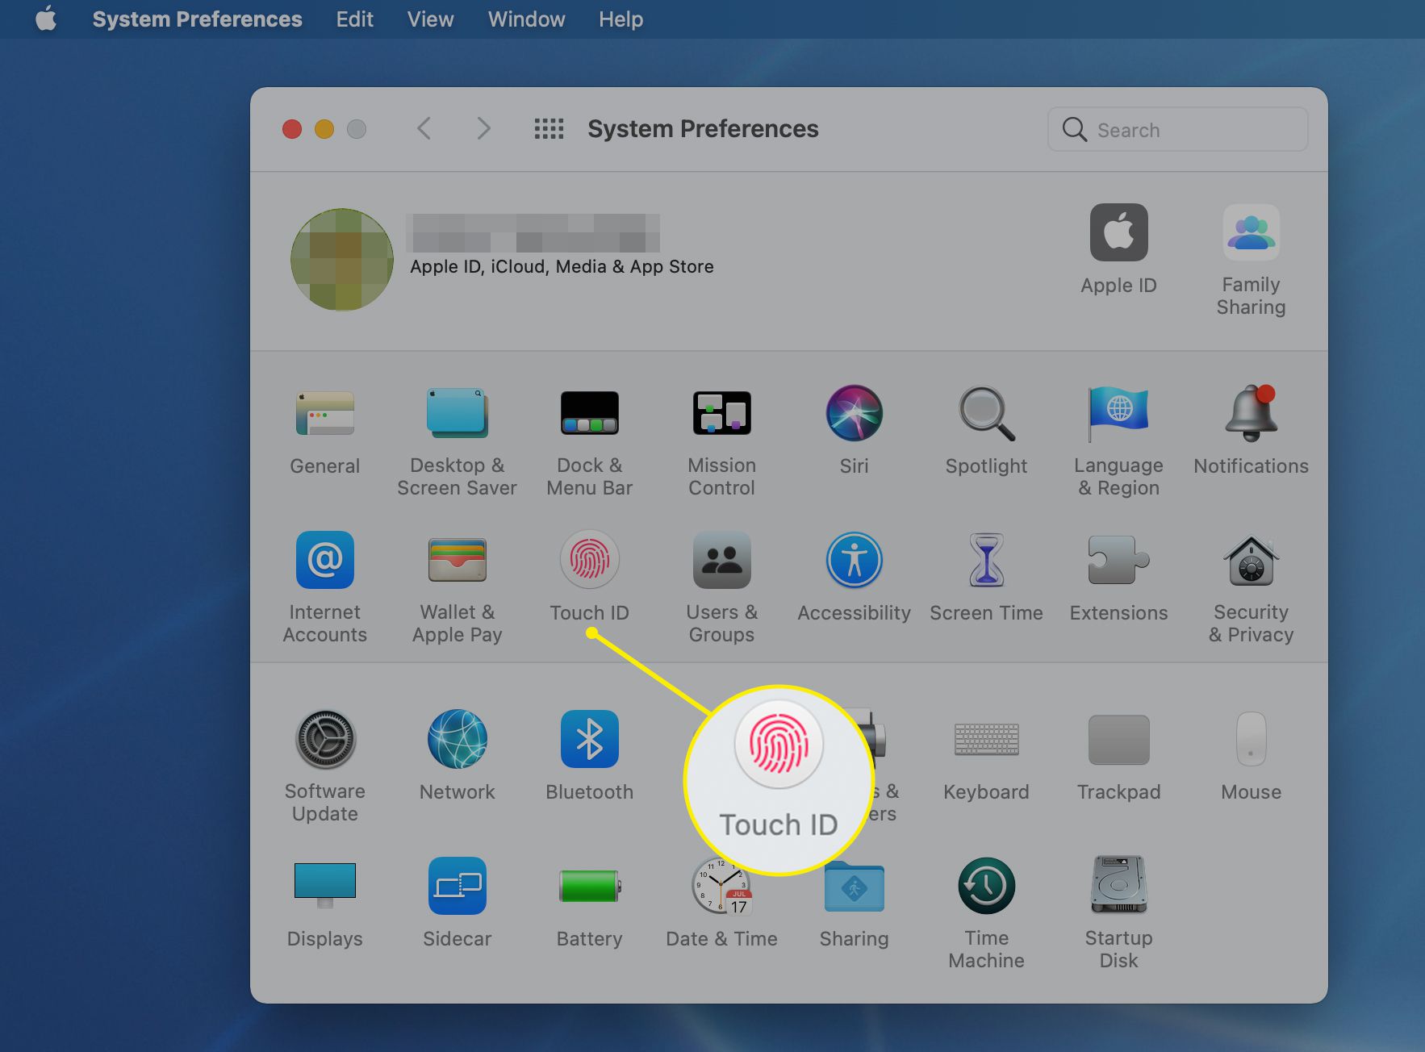
Task: Open Startup Disk preferences
Action: (1118, 885)
